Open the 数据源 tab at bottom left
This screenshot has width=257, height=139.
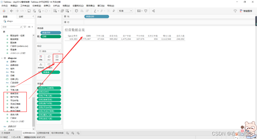click(x=6, y=133)
